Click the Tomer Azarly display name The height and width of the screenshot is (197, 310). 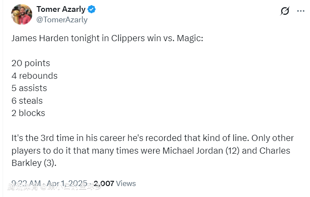61,9
